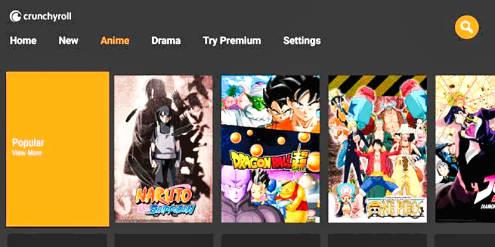This screenshot has height=247, width=495.
Task: Select the orange Popular category tile
Action: point(58,149)
